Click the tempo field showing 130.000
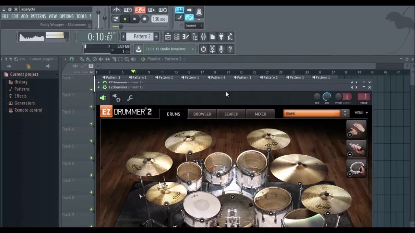The image size is (415, 233). 159,19
